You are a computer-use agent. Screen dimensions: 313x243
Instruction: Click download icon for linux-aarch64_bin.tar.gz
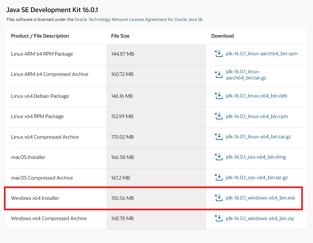[219, 74]
